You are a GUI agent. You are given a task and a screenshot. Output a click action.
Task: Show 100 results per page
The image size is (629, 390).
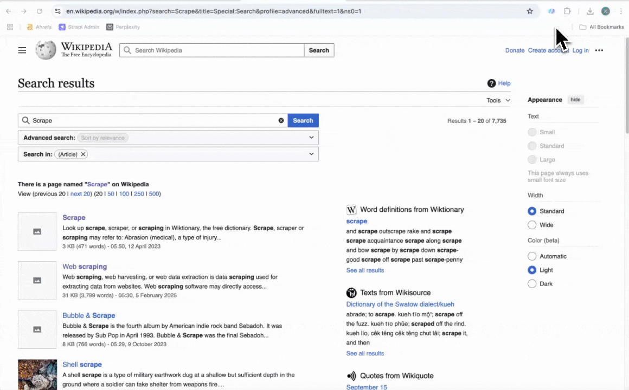pyautogui.click(x=124, y=193)
